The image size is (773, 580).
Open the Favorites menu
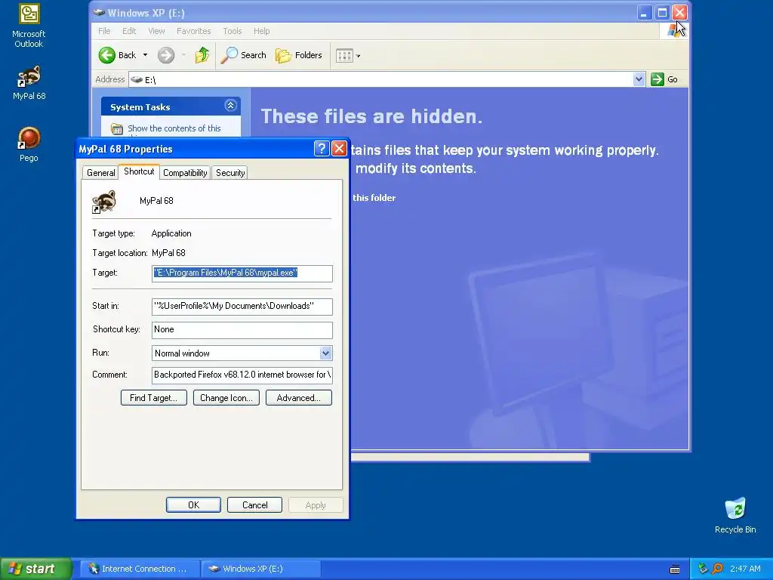[x=194, y=31]
